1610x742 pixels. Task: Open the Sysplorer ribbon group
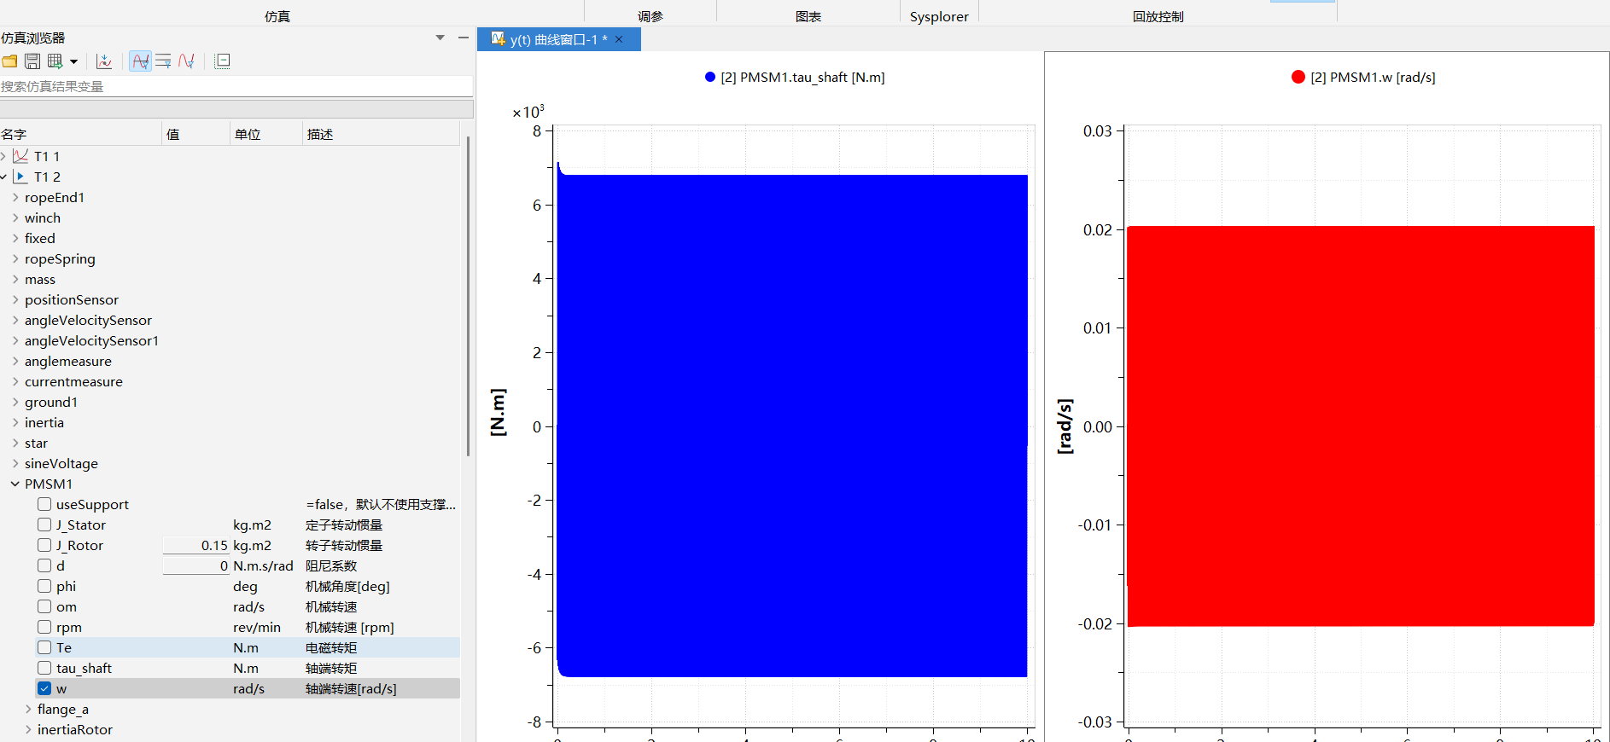(x=939, y=16)
